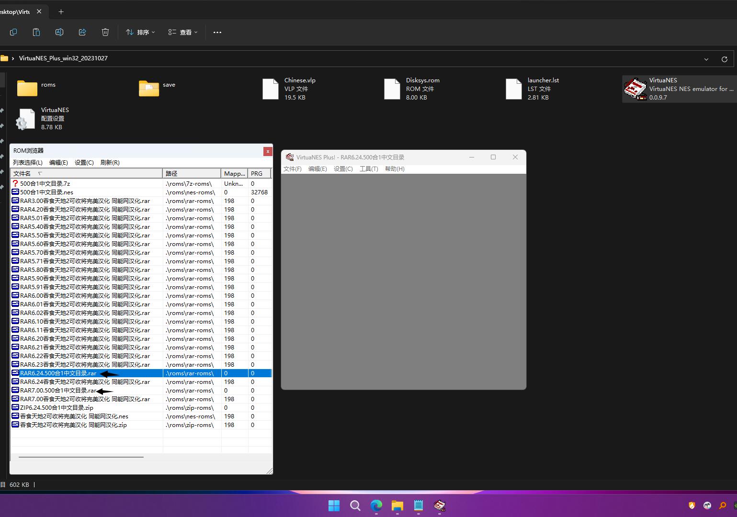Click Windows Security shield tray icon
The image size is (737, 517).
[x=692, y=506]
